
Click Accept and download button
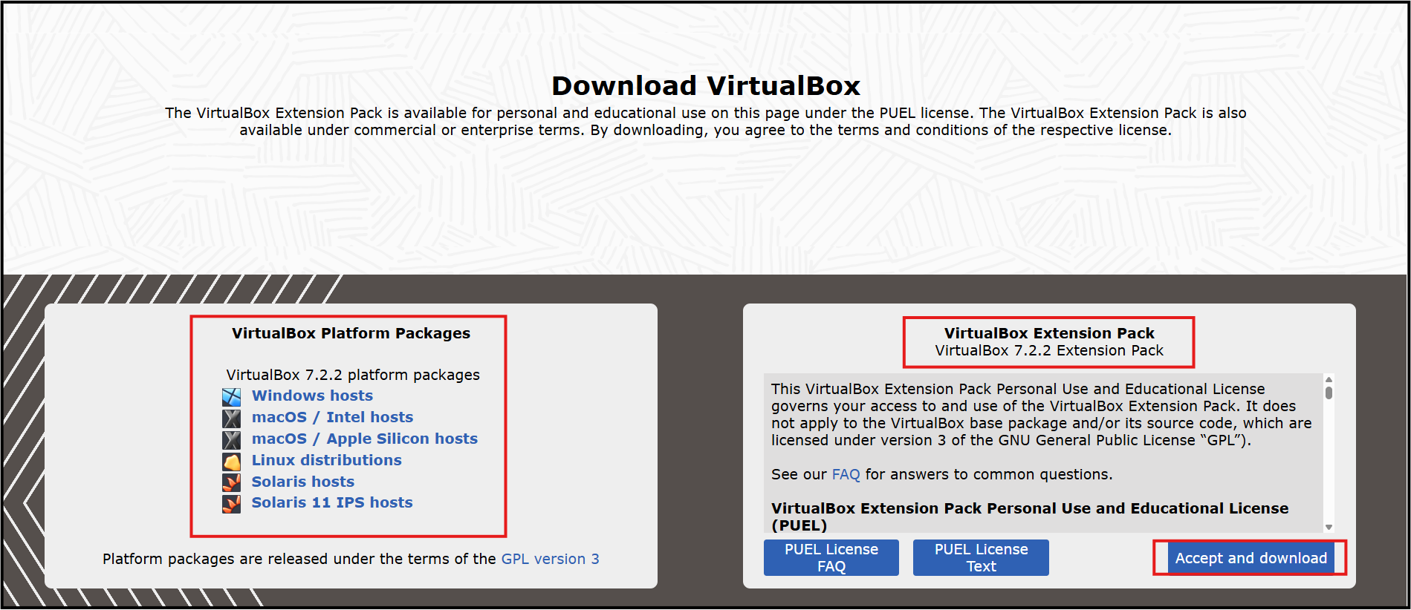pyautogui.click(x=1251, y=558)
